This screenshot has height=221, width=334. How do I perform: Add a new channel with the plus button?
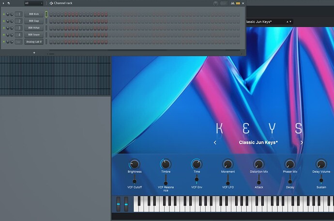coord(34,53)
